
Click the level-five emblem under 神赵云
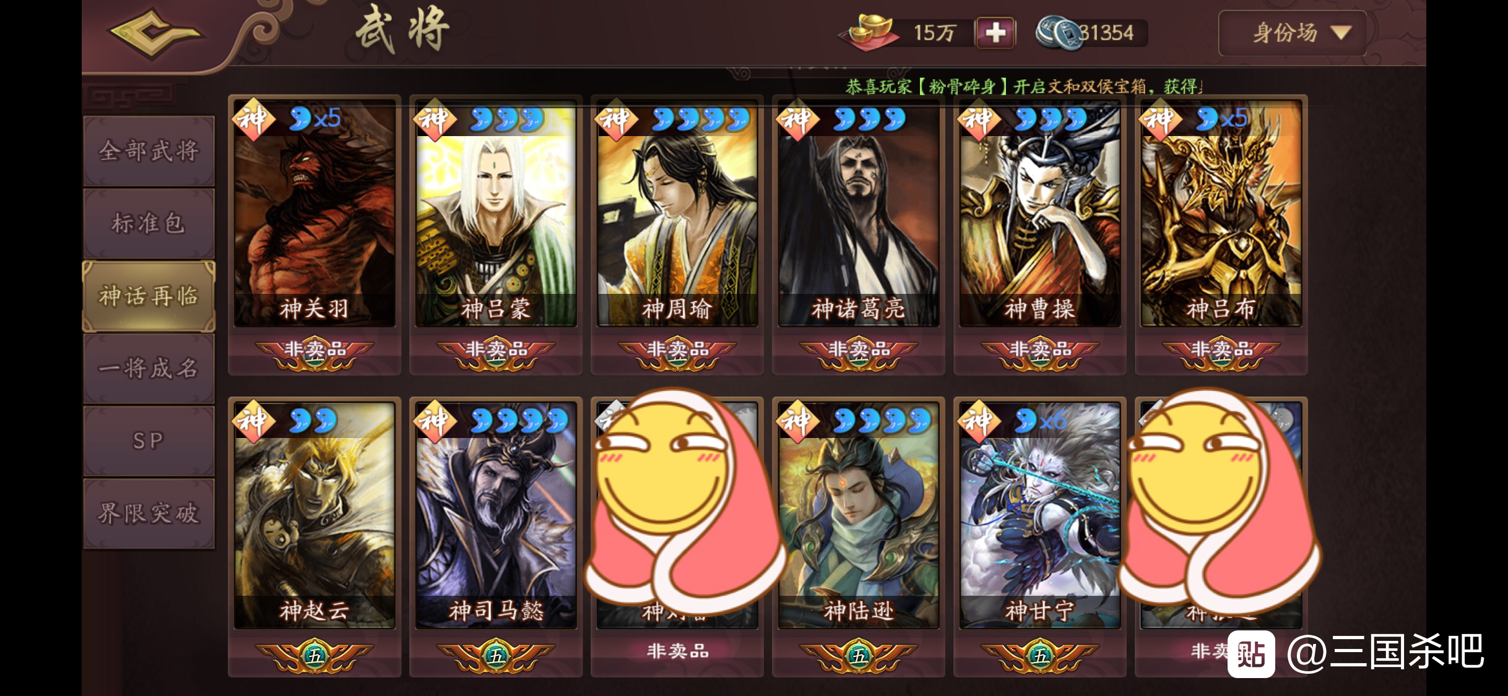(314, 656)
